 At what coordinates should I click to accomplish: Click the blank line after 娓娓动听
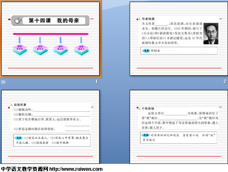pyautogui.click(x=61, y=110)
